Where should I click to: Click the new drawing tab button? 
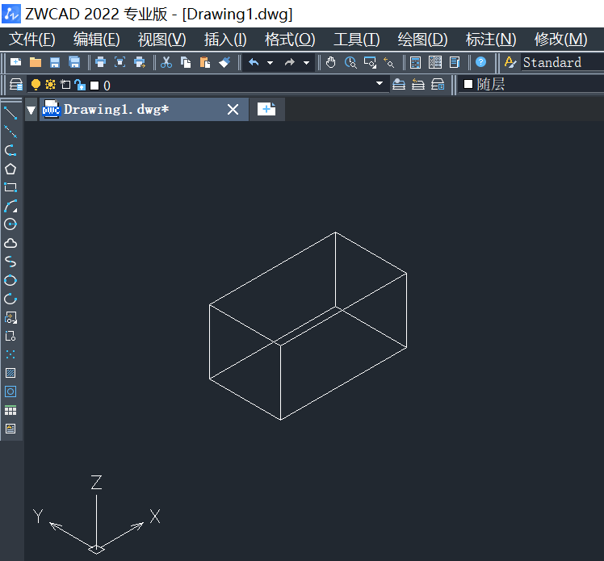[266, 110]
